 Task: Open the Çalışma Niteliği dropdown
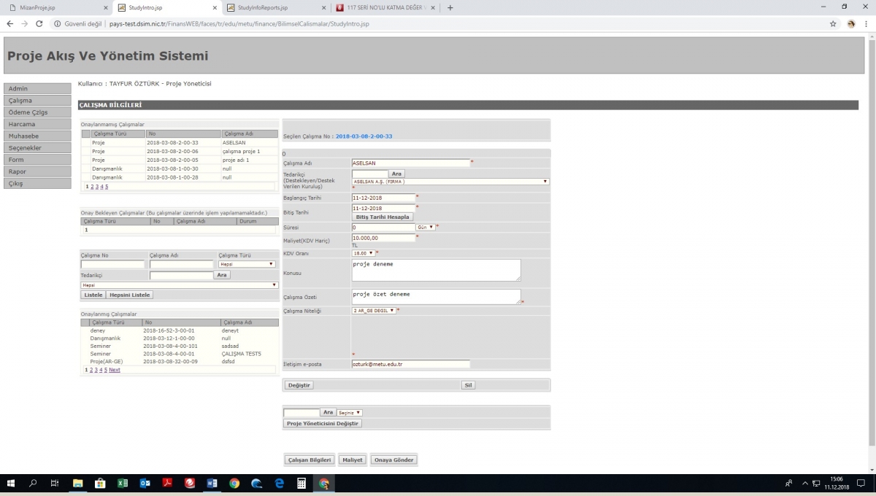(374, 311)
